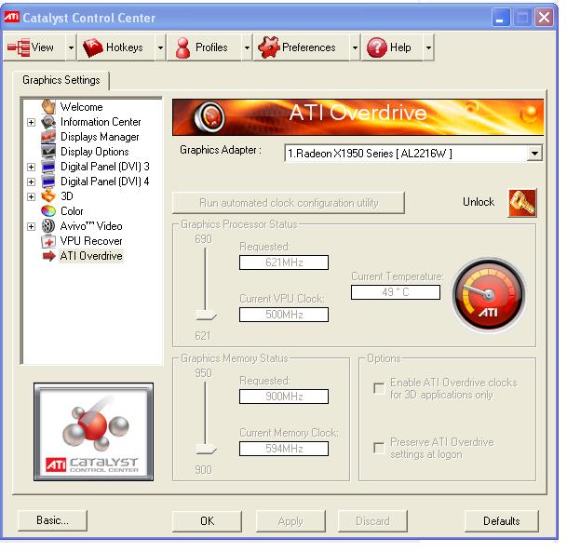The image size is (567, 552).
Task: Expand the Information Center tree node
Action: 31,122
